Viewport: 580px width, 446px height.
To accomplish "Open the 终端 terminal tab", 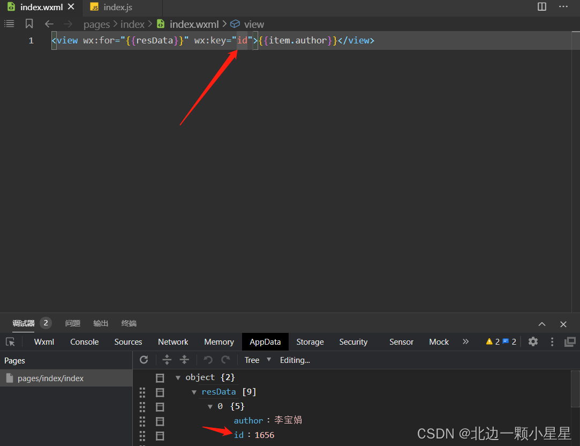I will tap(129, 323).
